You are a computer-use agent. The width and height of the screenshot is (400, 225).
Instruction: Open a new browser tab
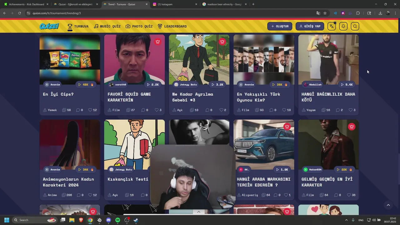pyautogui.click(x=253, y=4)
